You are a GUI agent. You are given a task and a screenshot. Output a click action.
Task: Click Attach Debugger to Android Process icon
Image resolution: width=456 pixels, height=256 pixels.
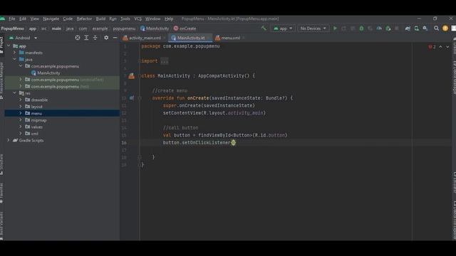tap(388, 28)
